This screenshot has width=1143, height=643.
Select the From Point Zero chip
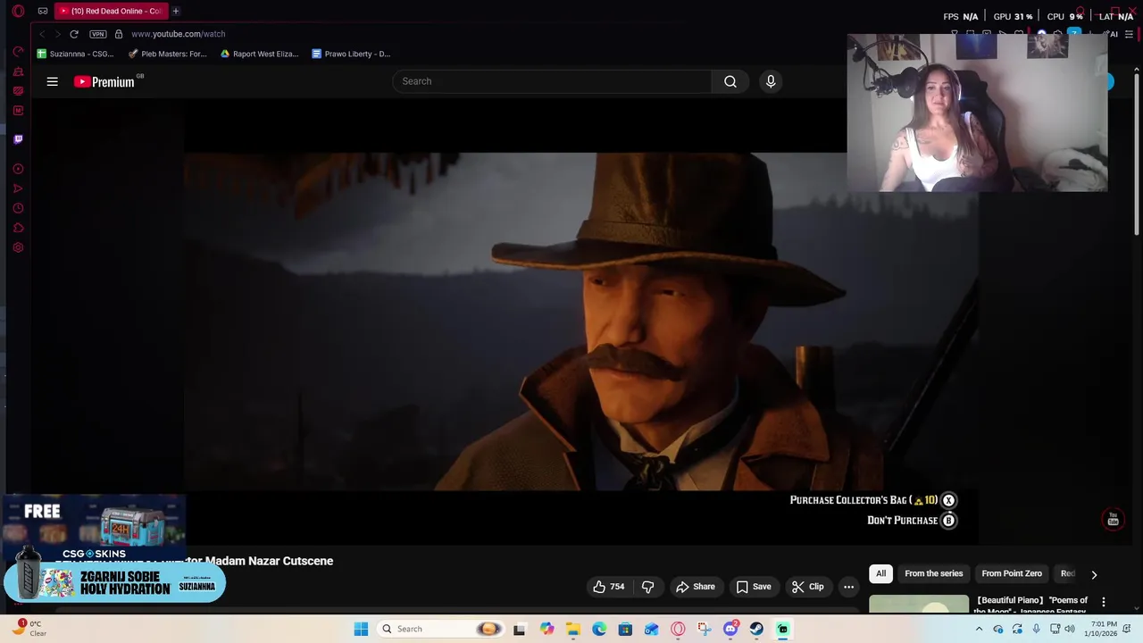1012,573
